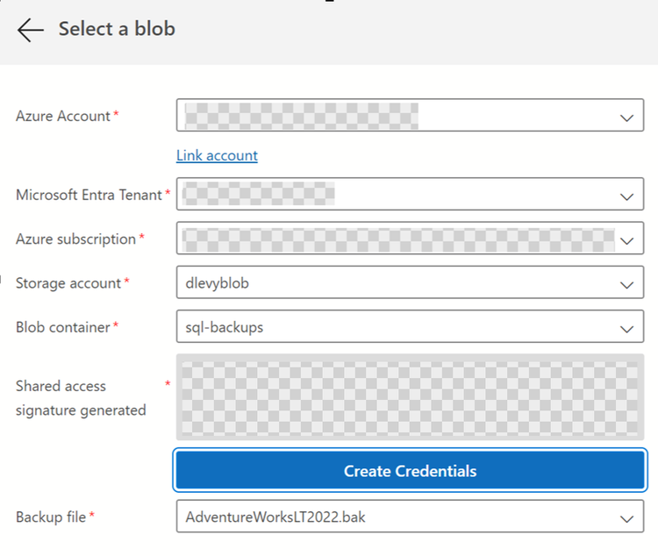
Task: Follow the Link account hyperlink
Action: [x=217, y=155]
